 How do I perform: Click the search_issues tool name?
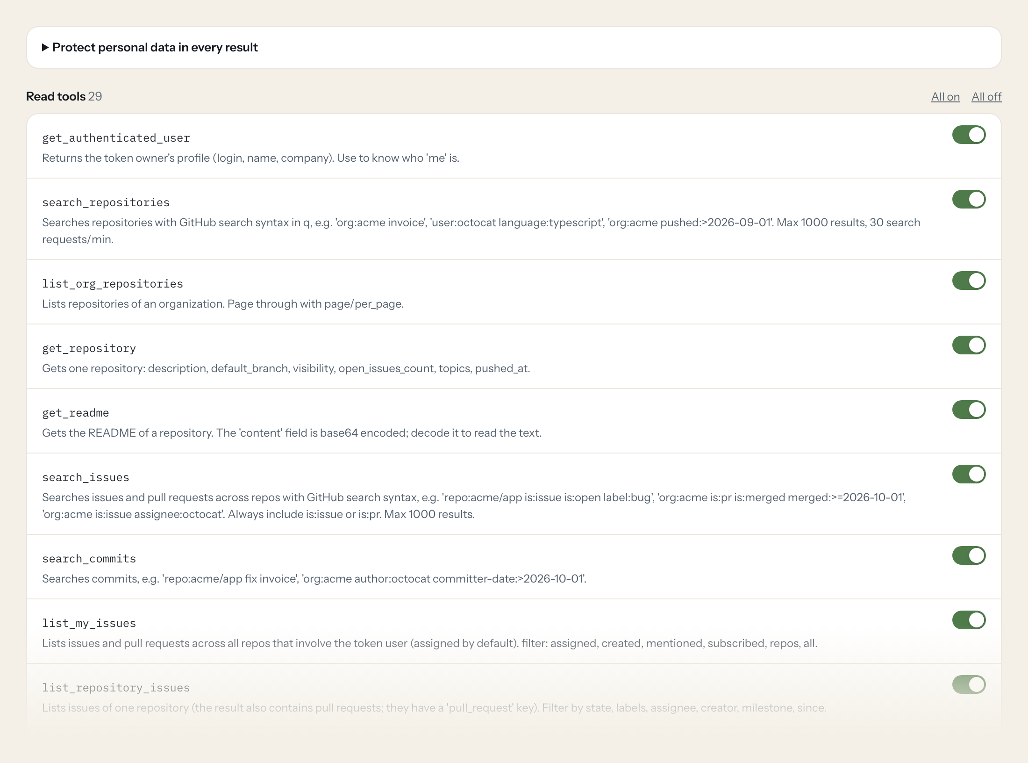coord(86,477)
